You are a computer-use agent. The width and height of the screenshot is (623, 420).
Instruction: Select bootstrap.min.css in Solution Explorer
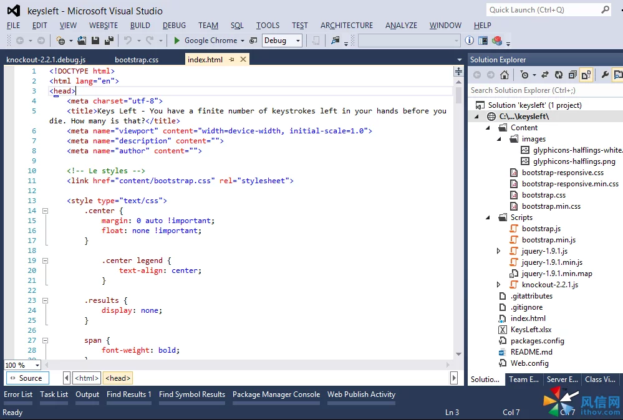click(551, 206)
